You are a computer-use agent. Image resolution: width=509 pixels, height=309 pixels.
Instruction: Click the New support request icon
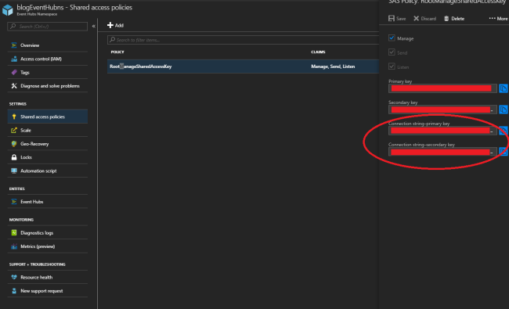(x=14, y=291)
